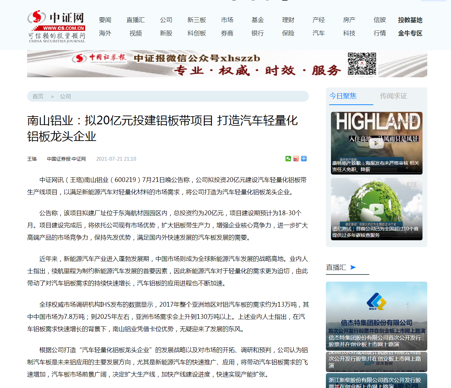Click the 中证网 site logo
The width and height of the screenshot is (451, 388).
(x=56, y=26)
